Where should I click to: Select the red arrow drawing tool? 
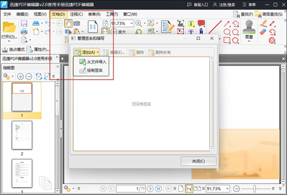pyautogui.click(x=227, y=23)
